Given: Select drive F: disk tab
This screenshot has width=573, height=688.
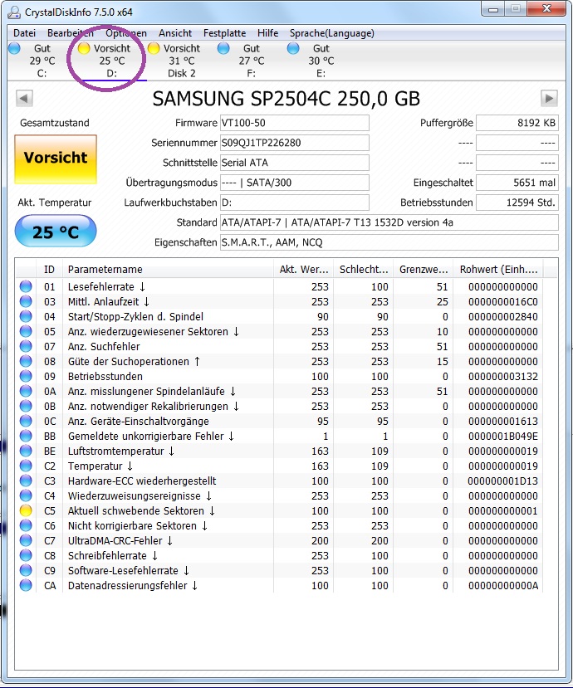Looking at the screenshot, I should click(252, 61).
